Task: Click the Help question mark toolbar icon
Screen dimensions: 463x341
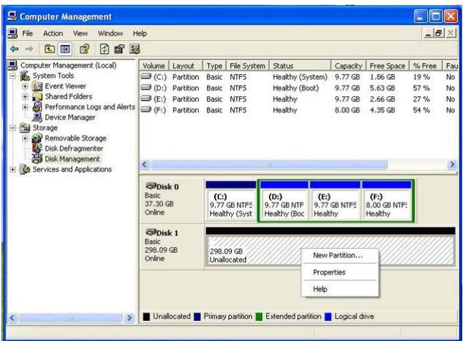Action: pyautogui.click(x=84, y=49)
